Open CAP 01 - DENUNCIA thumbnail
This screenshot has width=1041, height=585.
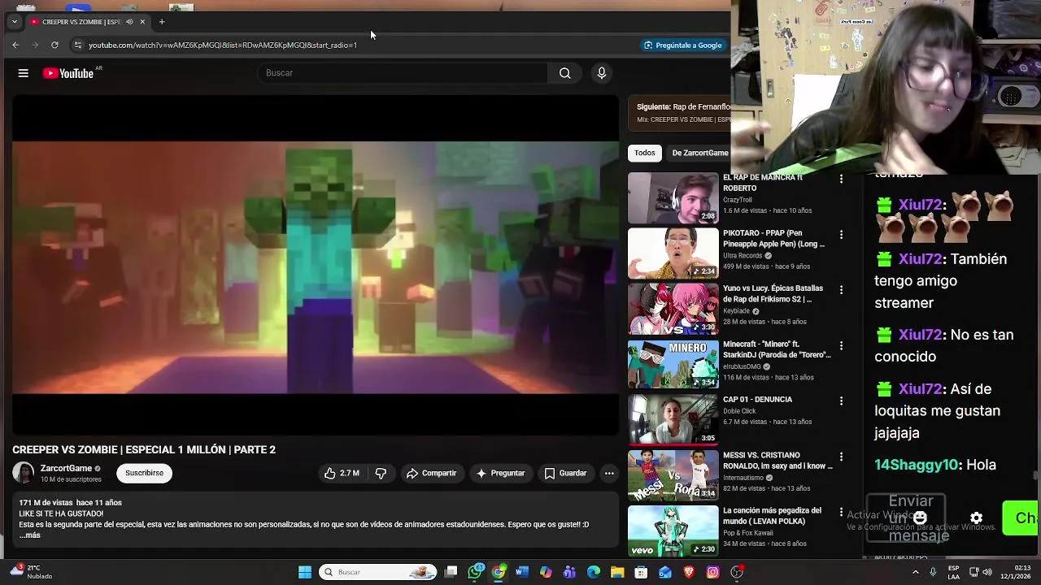[x=673, y=419]
